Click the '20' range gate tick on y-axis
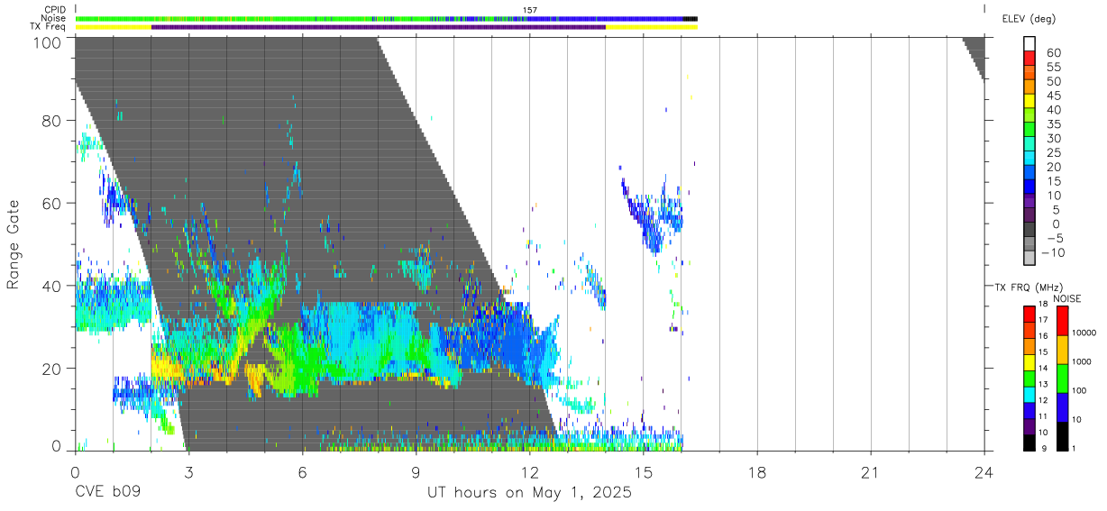Screen dimensions: 1107x511 (x=52, y=369)
